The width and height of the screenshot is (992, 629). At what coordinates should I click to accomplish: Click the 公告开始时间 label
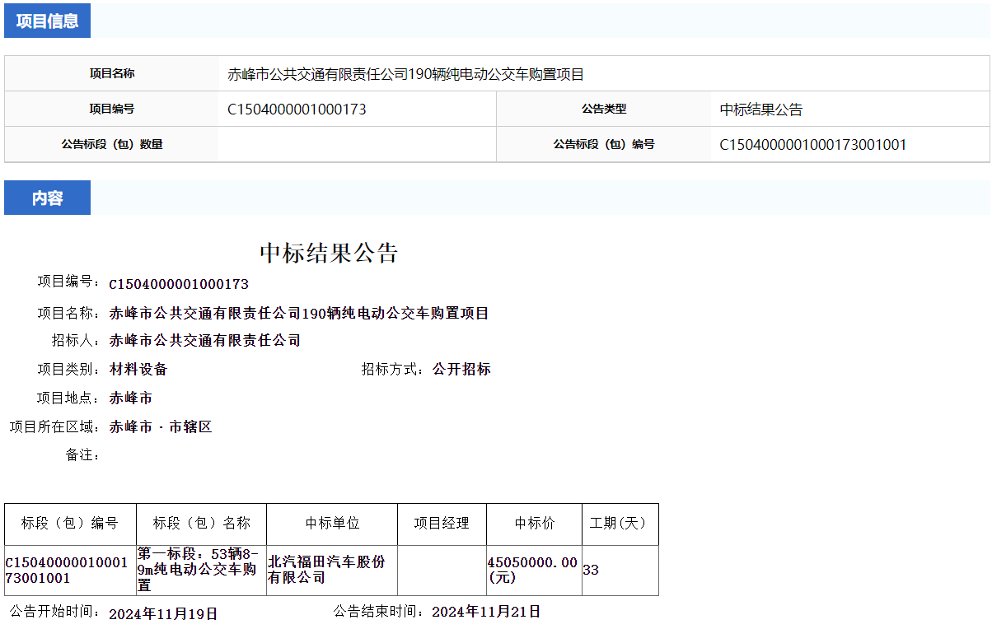pos(56,613)
